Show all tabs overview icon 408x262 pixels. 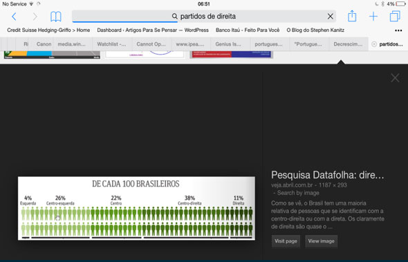(x=395, y=16)
